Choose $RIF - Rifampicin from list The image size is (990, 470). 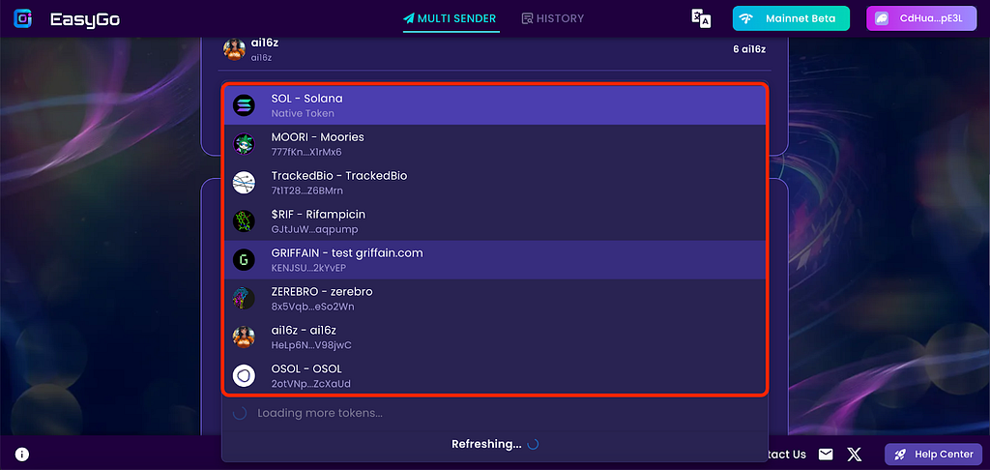[x=494, y=221]
